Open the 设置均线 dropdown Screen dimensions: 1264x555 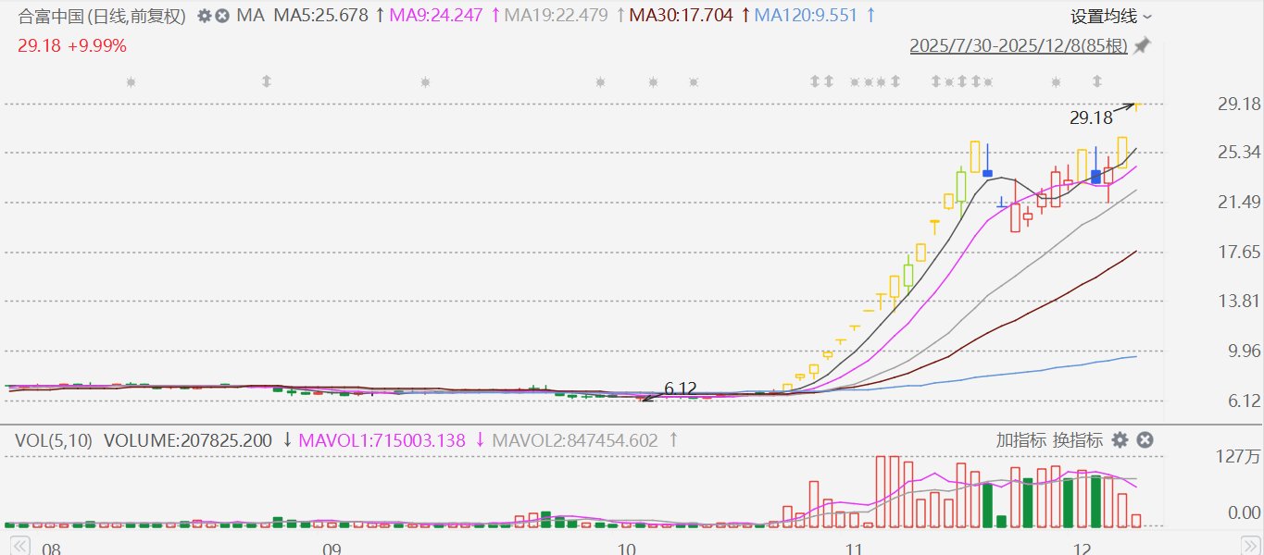[1111, 16]
